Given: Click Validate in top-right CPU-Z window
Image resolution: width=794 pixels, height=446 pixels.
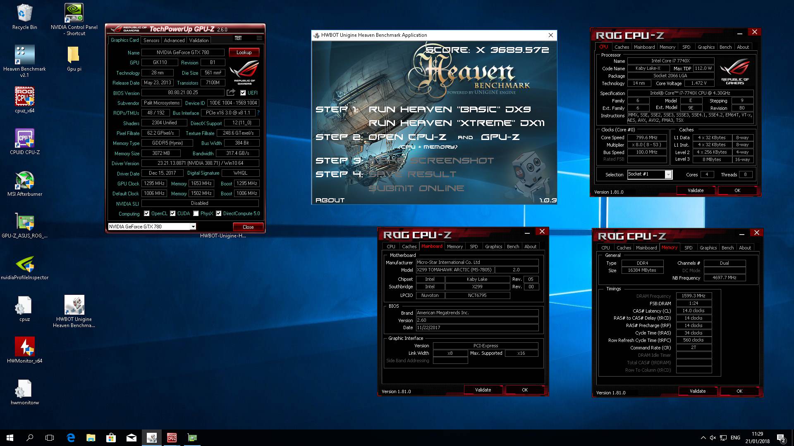Looking at the screenshot, I should pyautogui.click(x=696, y=190).
